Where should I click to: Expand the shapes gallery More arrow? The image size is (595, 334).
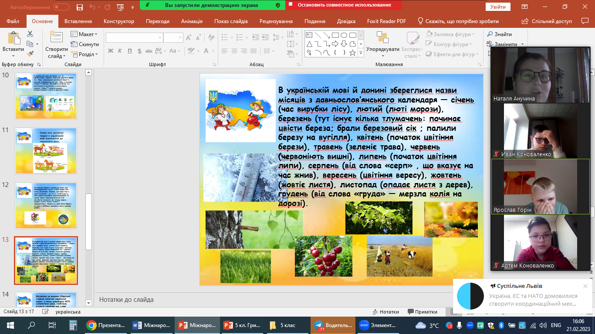pyautogui.click(x=361, y=53)
